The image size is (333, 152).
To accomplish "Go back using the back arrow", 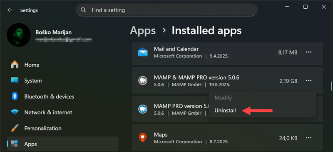I will click(x=10, y=10).
